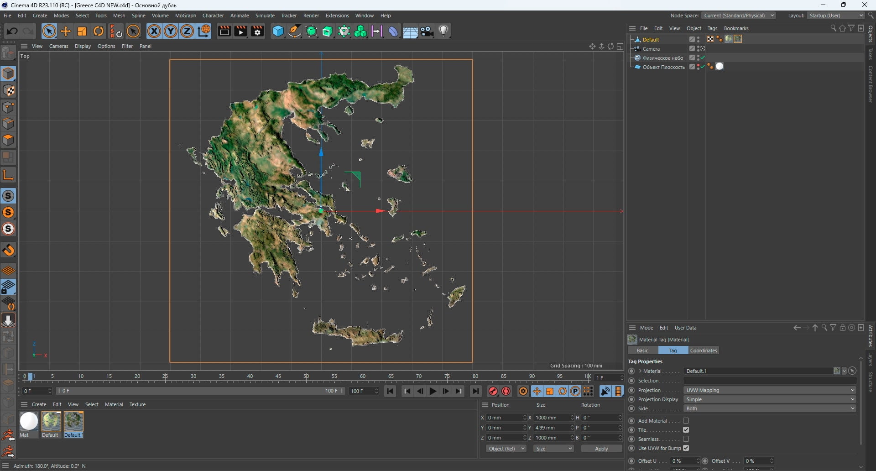Click the Apply button
The height and width of the screenshot is (471, 876).
(601, 449)
